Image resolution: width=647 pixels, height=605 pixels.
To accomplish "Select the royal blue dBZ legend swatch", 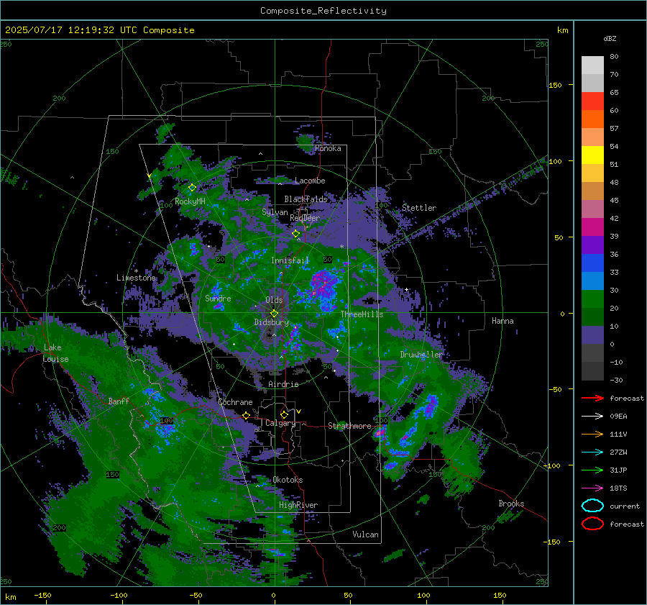I will pos(592,263).
